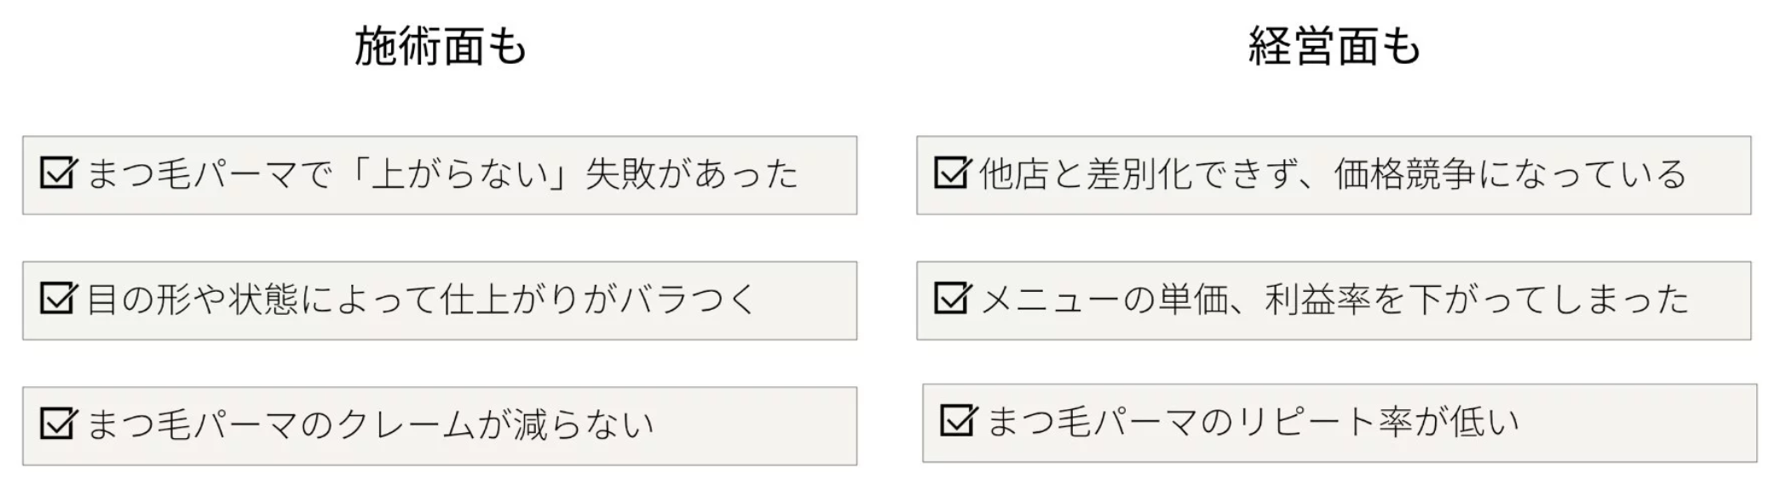This screenshot has height=479, width=1775.
Task: Uncheck the 他店と差別化できず checkbox
Action: tap(952, 173)
